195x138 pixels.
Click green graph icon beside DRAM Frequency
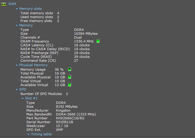tap(98, 41)
